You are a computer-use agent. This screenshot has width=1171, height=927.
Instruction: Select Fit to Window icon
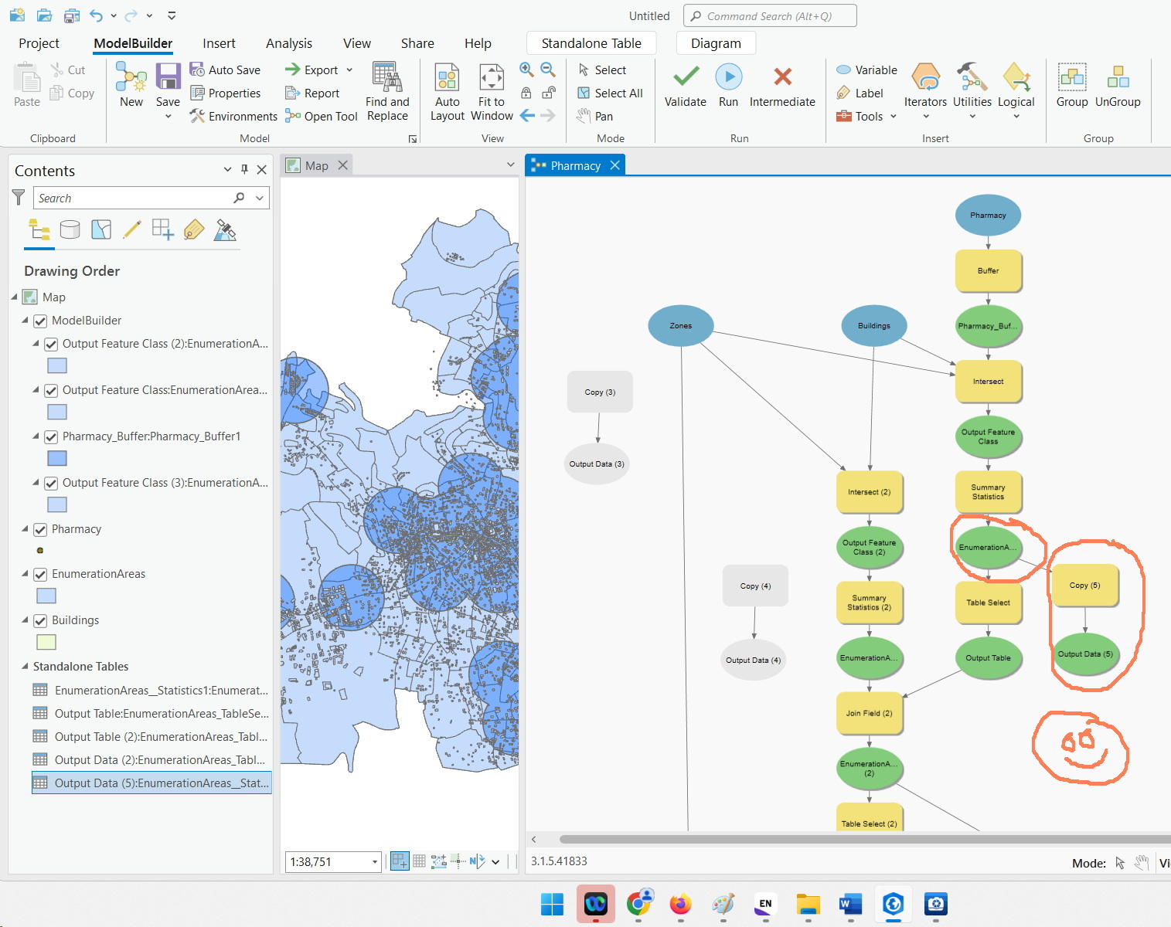pos(492,77)
